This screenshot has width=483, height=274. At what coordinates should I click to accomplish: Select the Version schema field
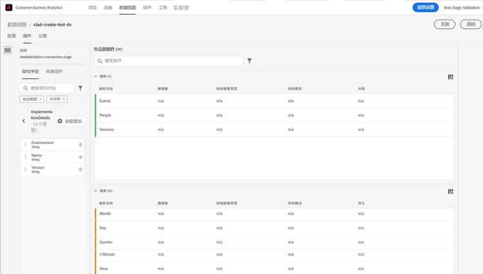coord(52,169)
